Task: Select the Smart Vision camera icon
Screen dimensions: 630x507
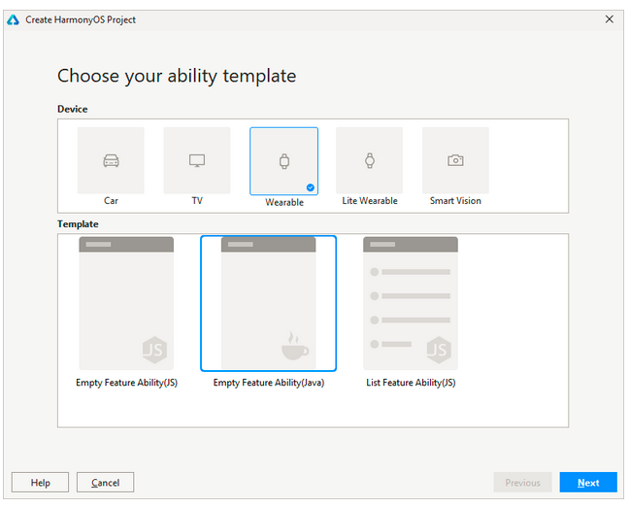Action: coord(455,160)
